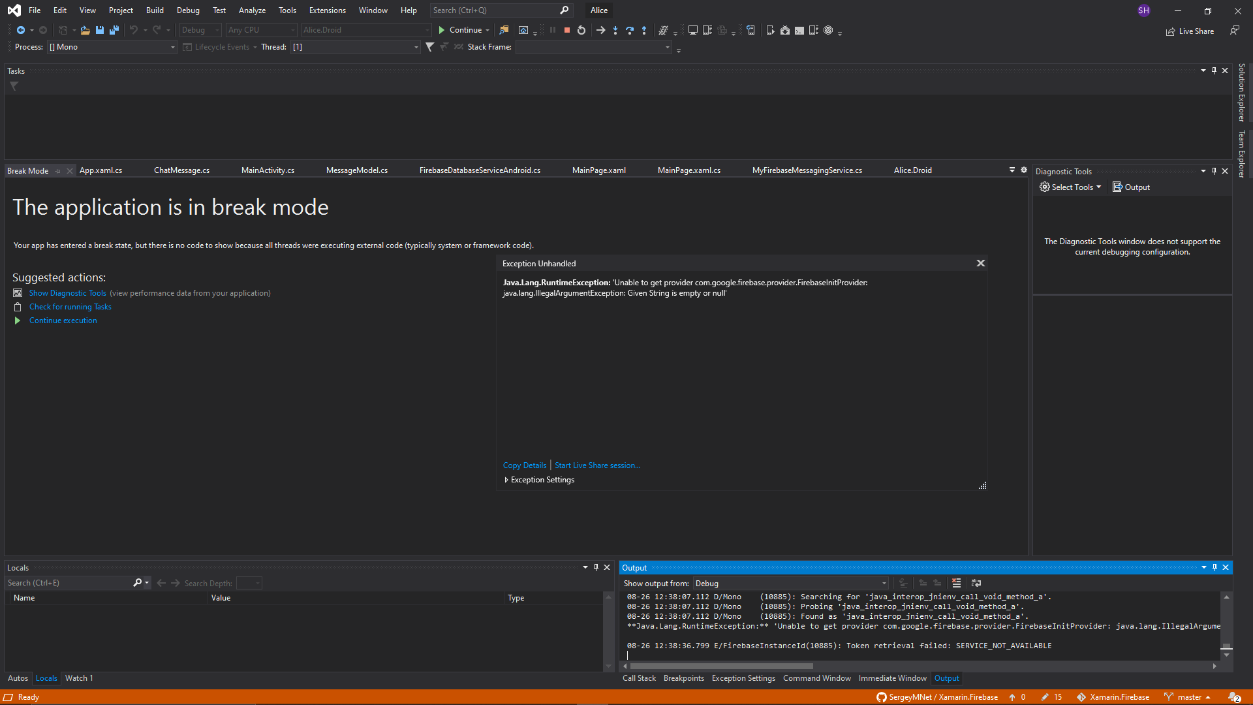Screen dimensions: 1253x705
Task: Switch to the MainActivity.cs tab
Action: point(268,170)
